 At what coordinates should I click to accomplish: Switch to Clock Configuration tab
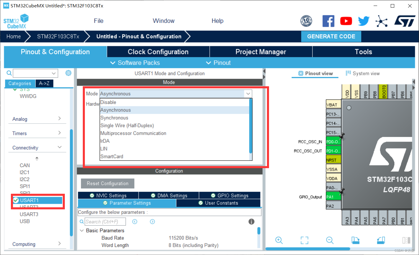click(158, 52)
